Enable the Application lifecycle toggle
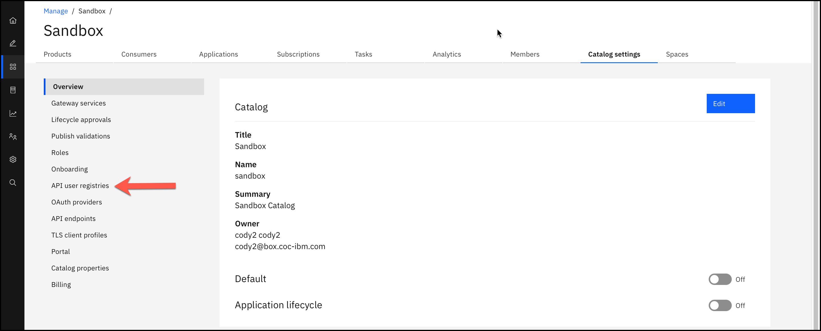821x331 pixels. tap(720, 305)
